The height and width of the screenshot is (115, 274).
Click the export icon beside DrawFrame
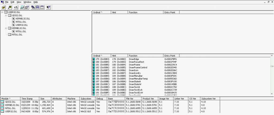point(93,65)
